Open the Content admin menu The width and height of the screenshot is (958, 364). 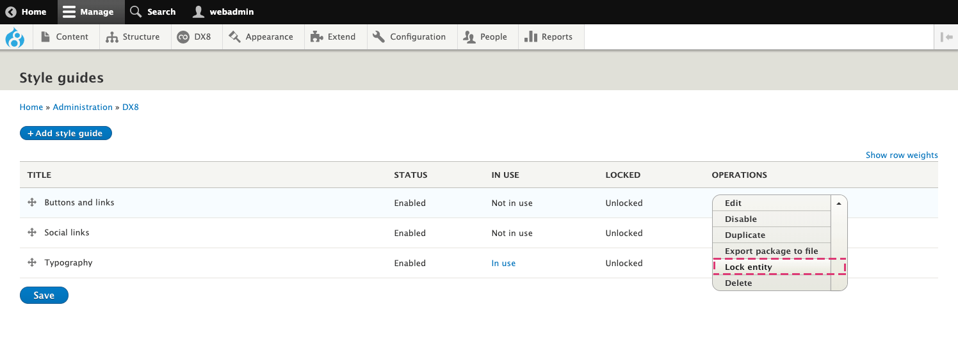[x=65, y=37]
